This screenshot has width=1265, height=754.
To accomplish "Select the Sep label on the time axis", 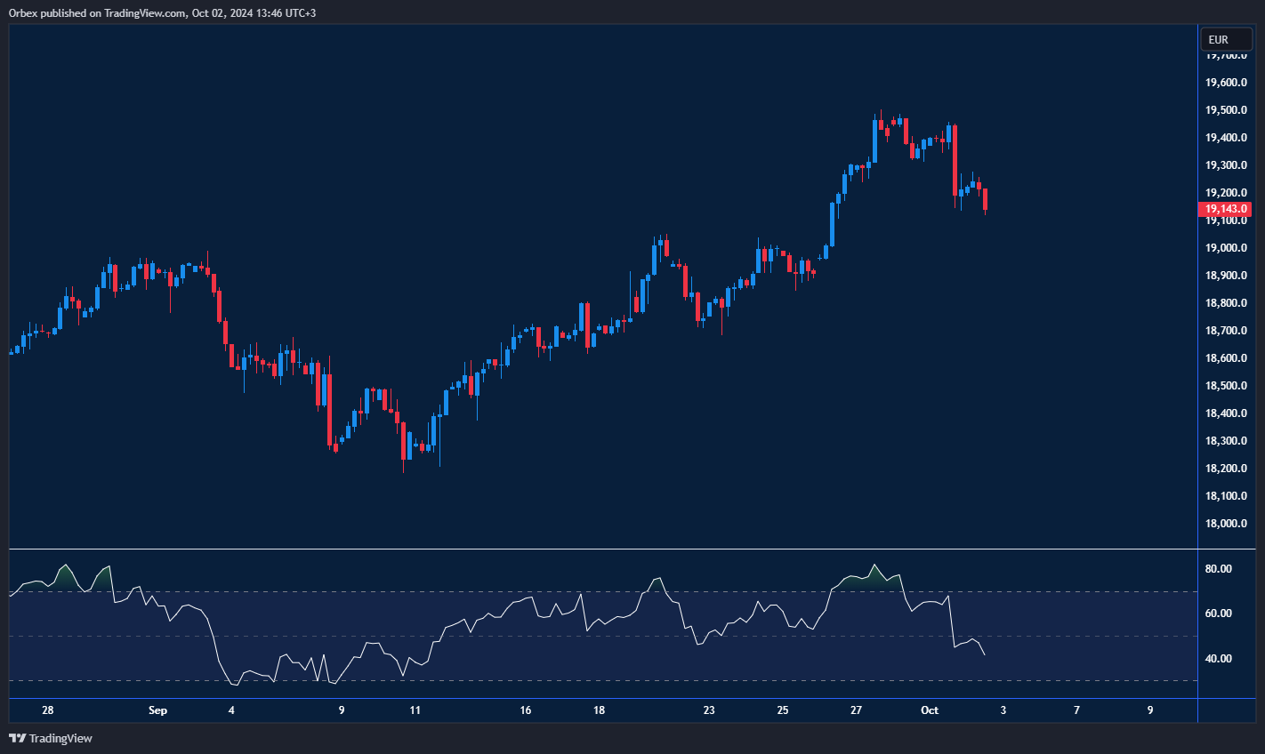I will (157, 710).
